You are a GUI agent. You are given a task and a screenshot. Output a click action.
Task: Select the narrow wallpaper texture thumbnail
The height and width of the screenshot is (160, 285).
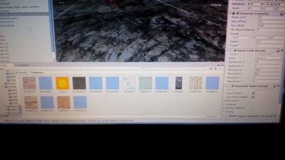[x=179, y=83]
